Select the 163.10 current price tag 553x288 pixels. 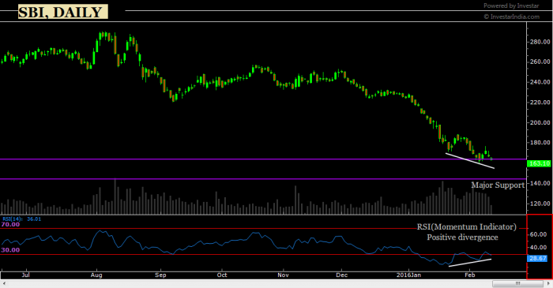(x=539, y=163)
